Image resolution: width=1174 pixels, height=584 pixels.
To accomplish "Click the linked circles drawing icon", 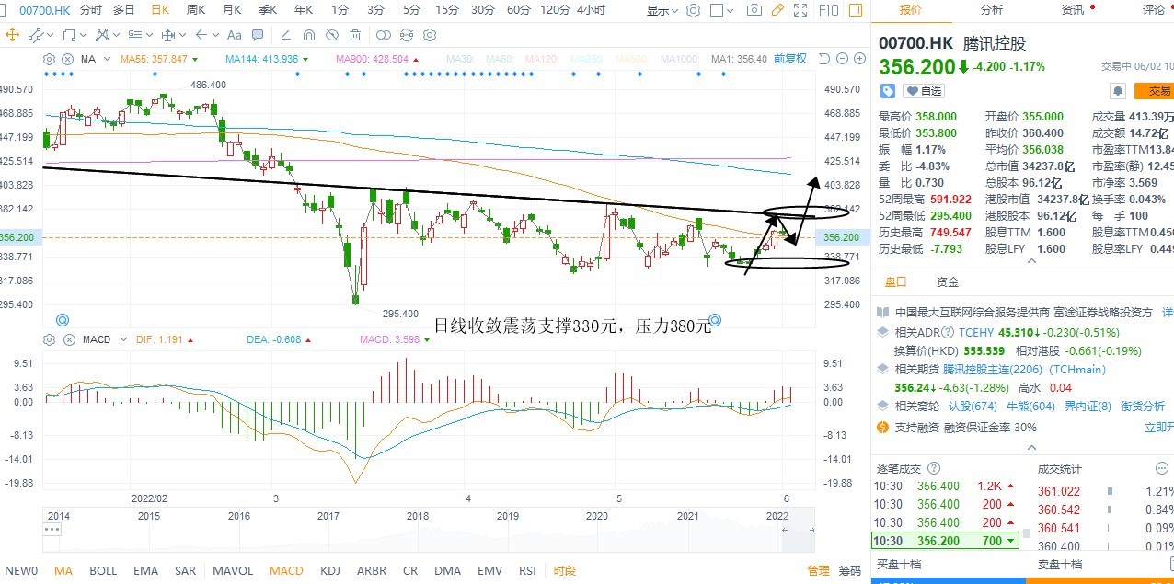I will [x=384, y=35].
